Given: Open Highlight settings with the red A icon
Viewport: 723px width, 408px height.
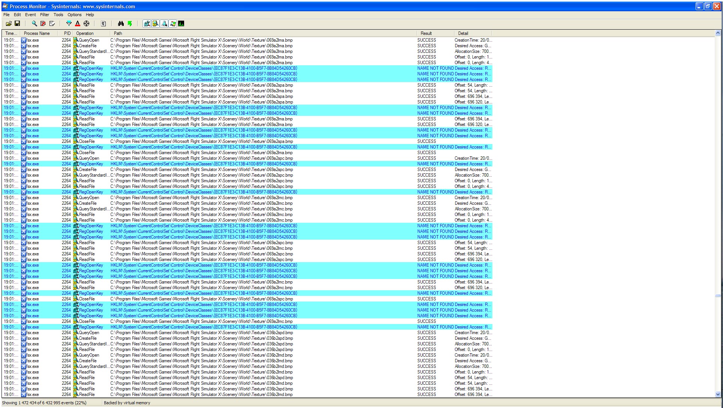Looking at the screenshot, I should click(78, 24).
